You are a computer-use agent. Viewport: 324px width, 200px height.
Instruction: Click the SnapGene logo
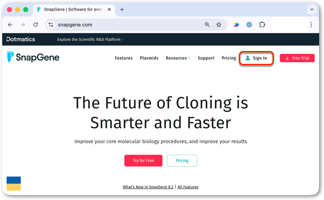33,57
